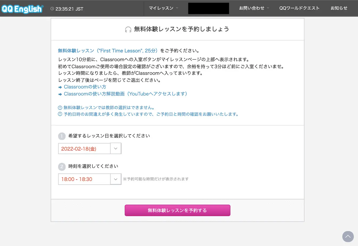Expand the time slot dropdown arrow
Screen dimensions: 358x246
click(116, 179)
